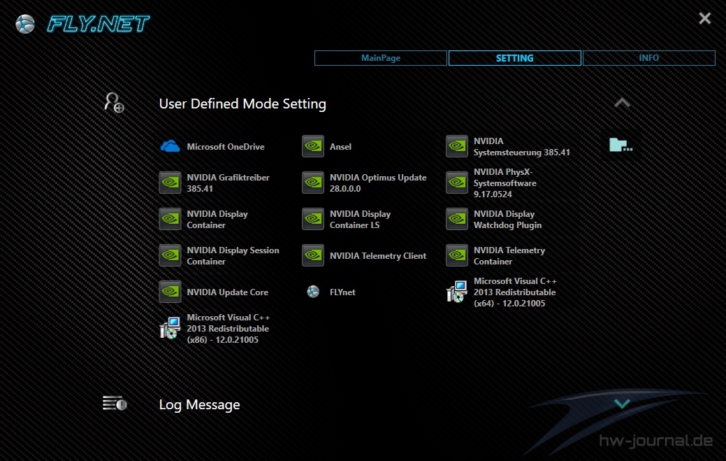Select the NVIDIA PhysX-Systemsoftware 9.17.0524 label

point(504,183)
